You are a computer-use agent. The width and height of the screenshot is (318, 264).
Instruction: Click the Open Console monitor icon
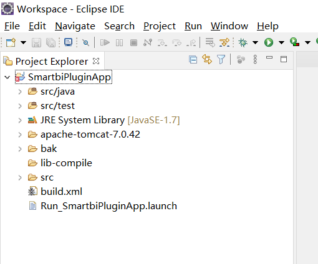pos(68,42)
